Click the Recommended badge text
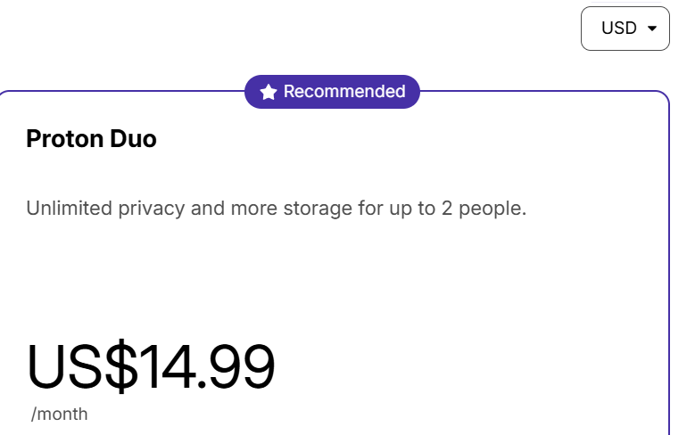695x435 pixels. point(344,92)
